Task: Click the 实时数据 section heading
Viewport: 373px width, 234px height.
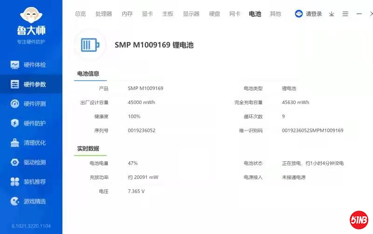Action: point(88,149)
